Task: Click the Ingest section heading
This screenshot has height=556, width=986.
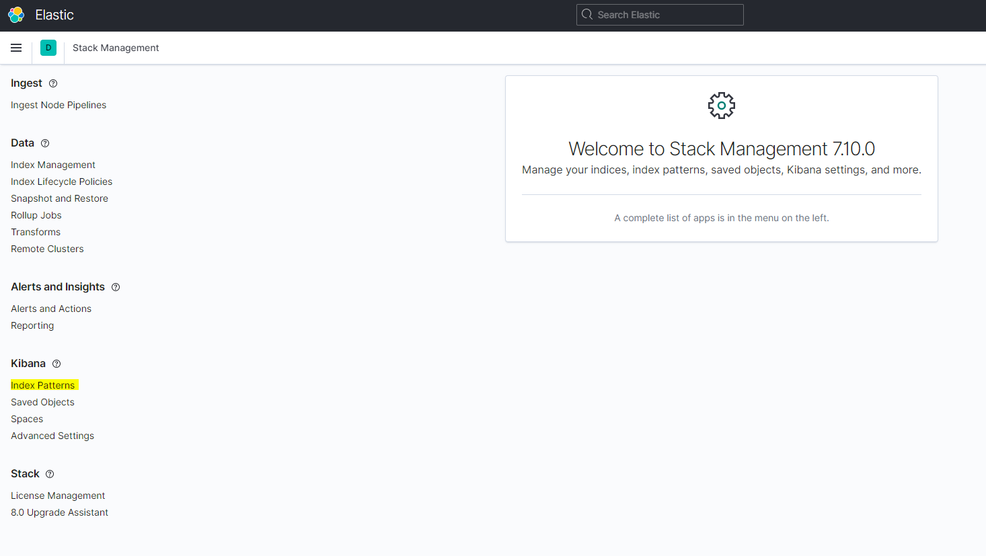Action: (26, 83)
